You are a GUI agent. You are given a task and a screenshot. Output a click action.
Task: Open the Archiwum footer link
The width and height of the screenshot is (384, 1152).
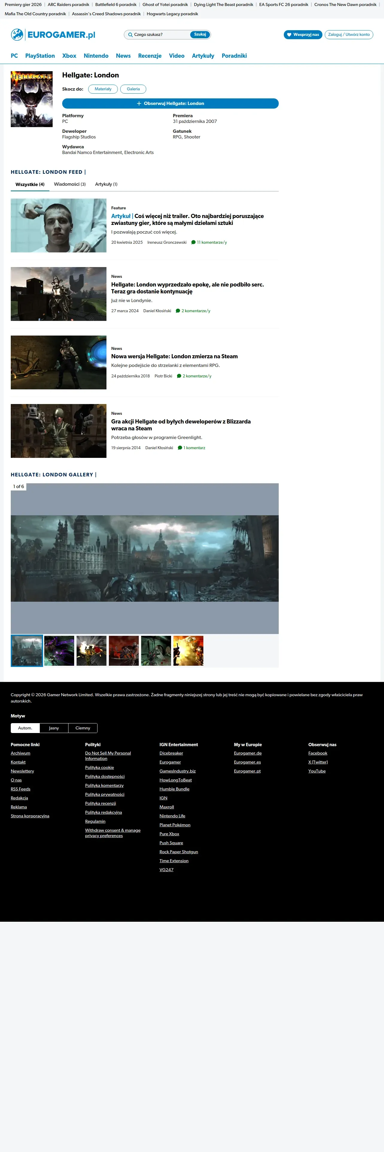[x=21, y=753]
